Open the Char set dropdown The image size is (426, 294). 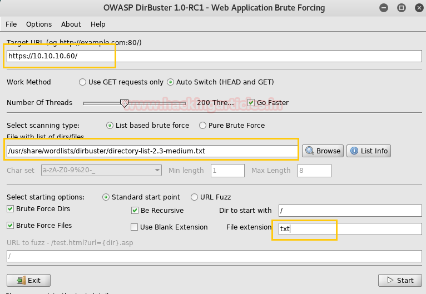[101, 170]
